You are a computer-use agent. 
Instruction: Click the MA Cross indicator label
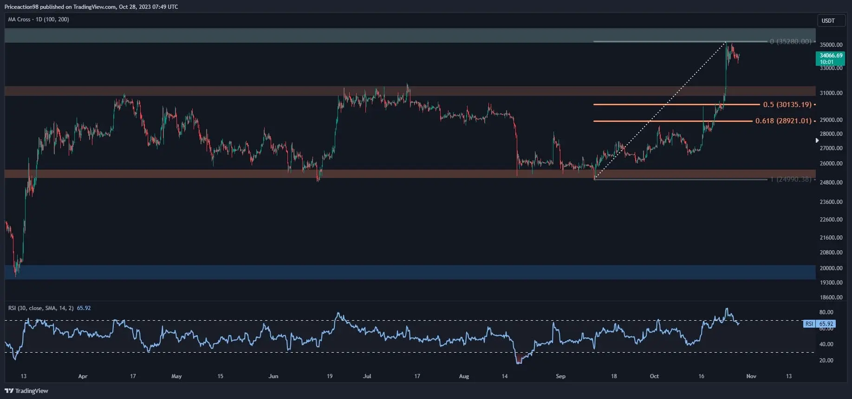[39, 19]
